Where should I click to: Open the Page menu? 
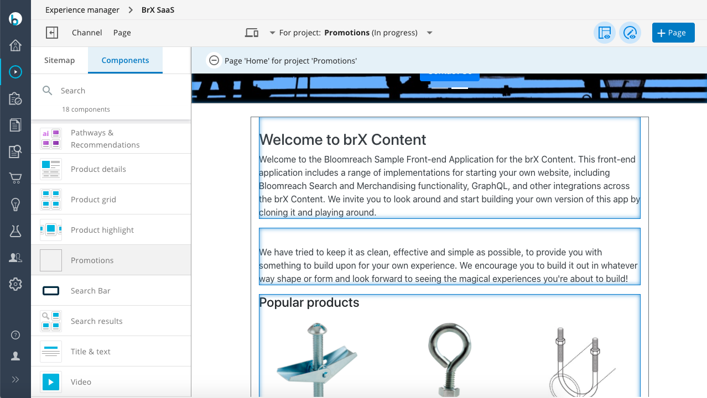122,33
